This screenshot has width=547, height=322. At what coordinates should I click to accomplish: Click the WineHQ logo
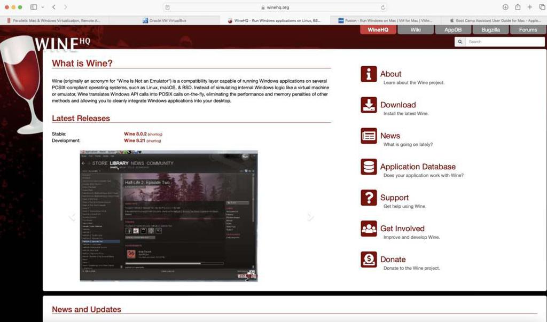[62, 44]
